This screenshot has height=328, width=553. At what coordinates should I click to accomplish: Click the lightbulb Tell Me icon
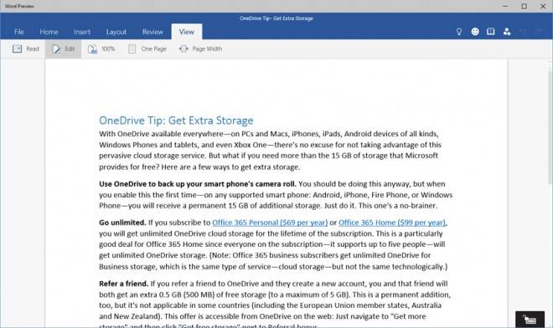(x=459, y=32)
